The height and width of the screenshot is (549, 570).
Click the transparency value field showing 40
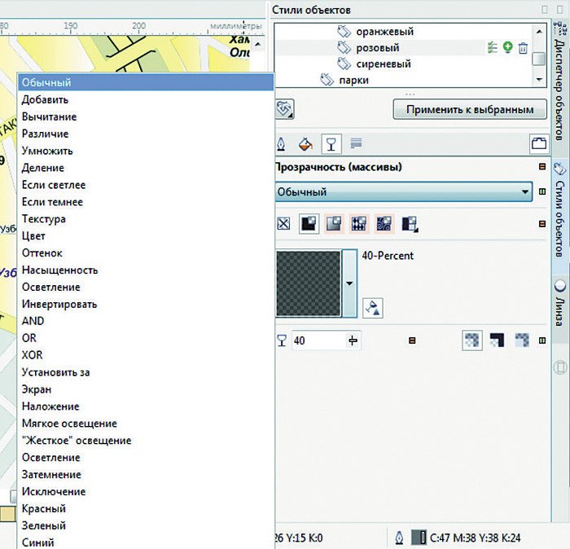click(318, 341)
